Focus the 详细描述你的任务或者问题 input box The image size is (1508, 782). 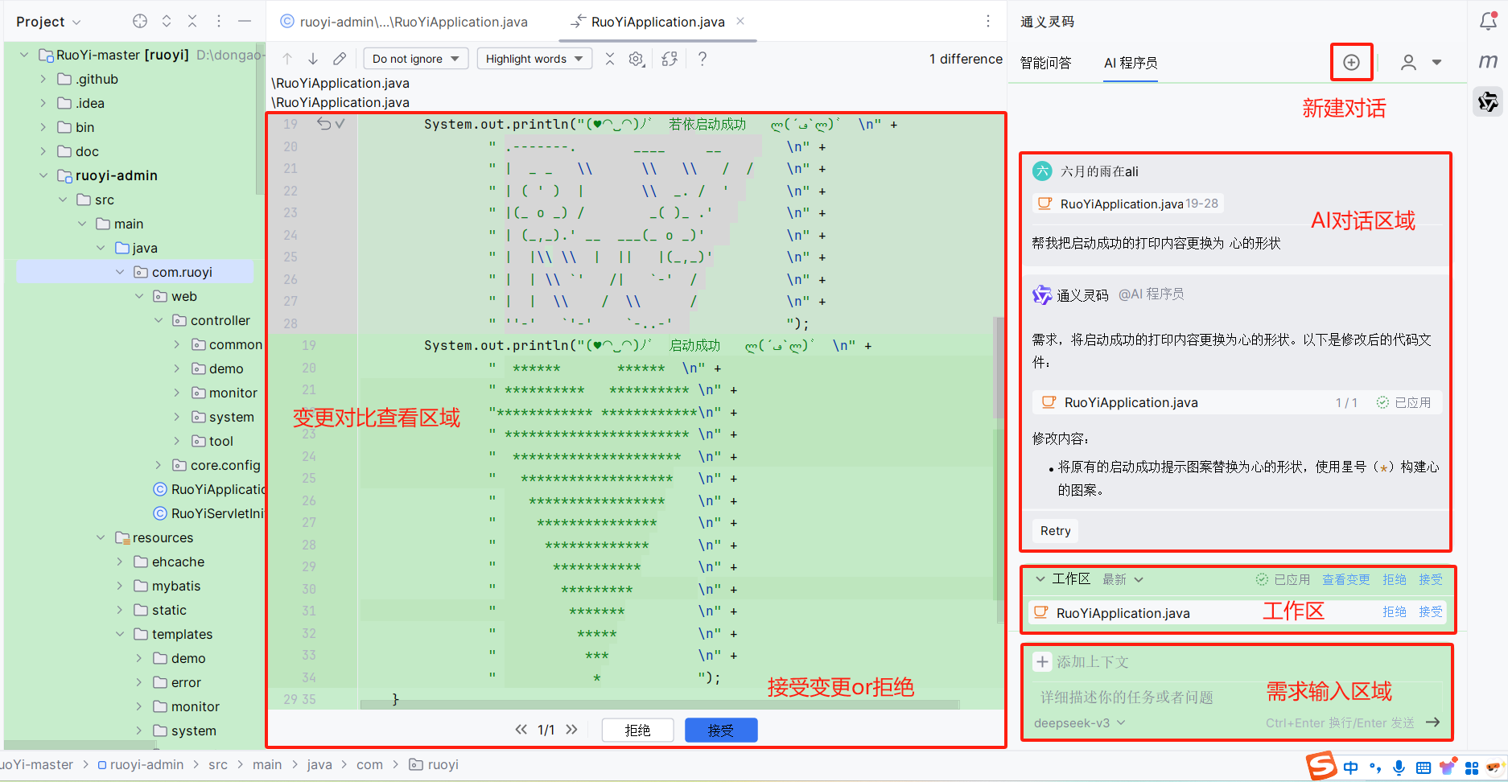(1237, 697)
